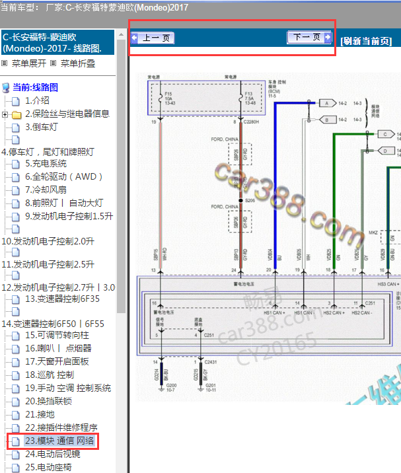The width and height of the screenshot is (401, 473).
Task: Click document icon beside 7.冷却风扇
Action: tap(16, 190)
